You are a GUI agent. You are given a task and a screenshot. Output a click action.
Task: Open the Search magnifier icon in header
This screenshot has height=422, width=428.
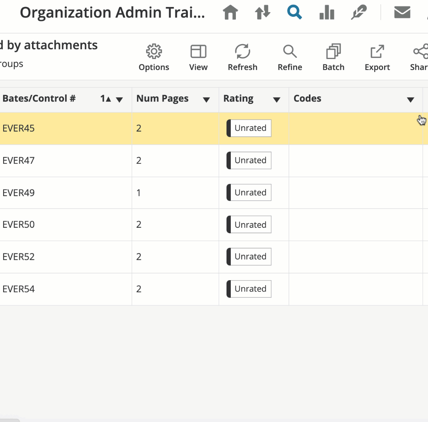pos(294,13)
